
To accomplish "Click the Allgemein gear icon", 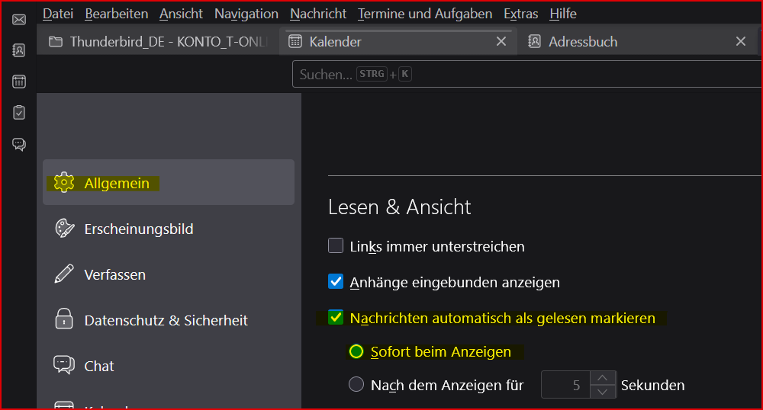I will 64,183.
